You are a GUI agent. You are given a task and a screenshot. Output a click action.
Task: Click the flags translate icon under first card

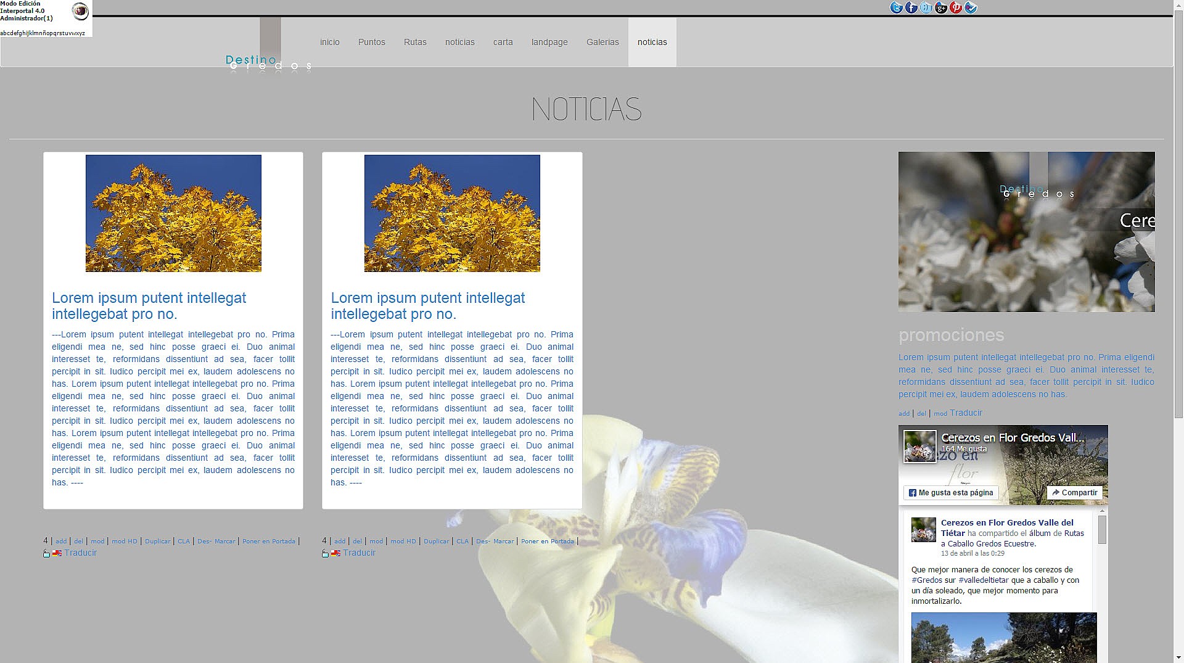pyautogui.click(x=57, y=553)
